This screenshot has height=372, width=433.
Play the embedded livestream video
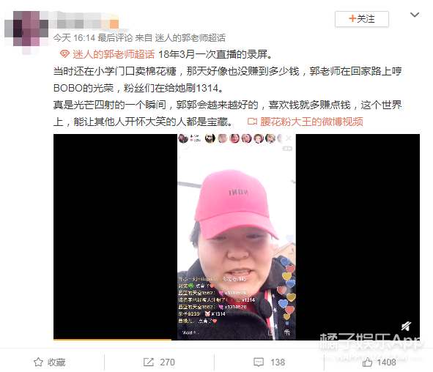237,237
